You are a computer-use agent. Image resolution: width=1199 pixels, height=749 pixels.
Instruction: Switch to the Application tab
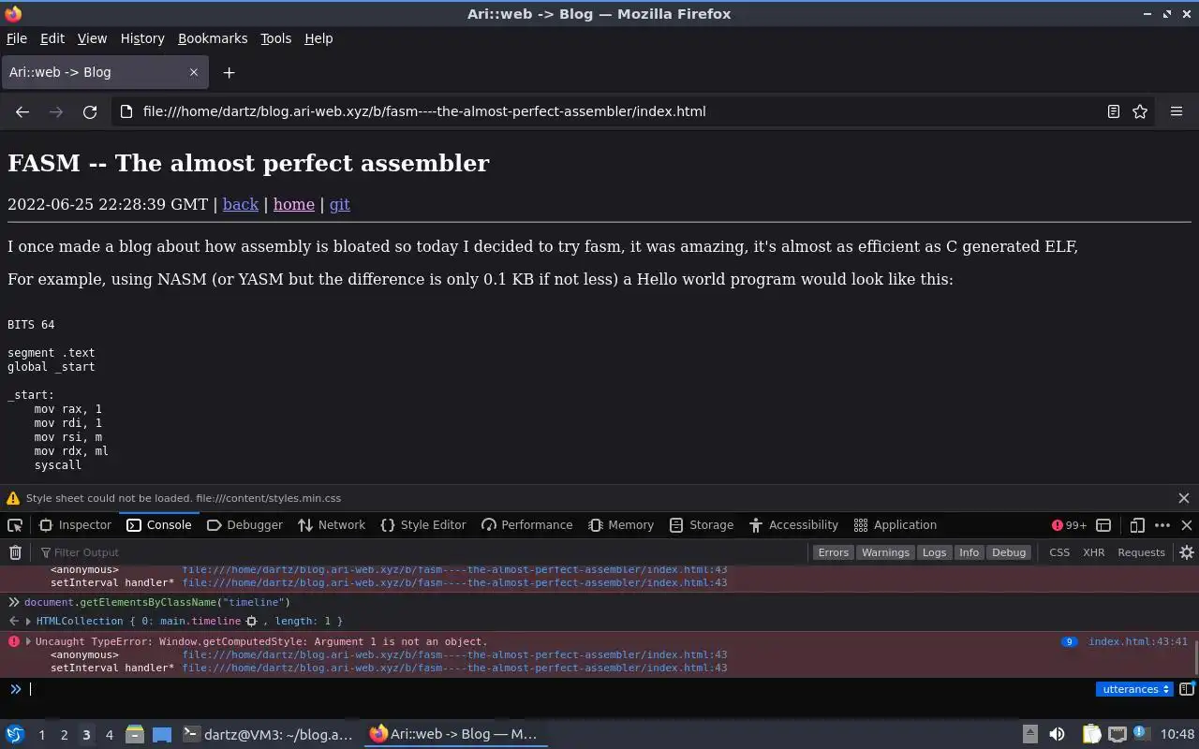[x=896, y=525]
